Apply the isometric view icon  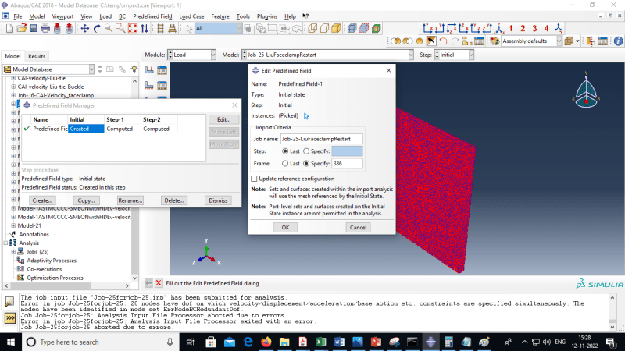click(x=499, y=28)
